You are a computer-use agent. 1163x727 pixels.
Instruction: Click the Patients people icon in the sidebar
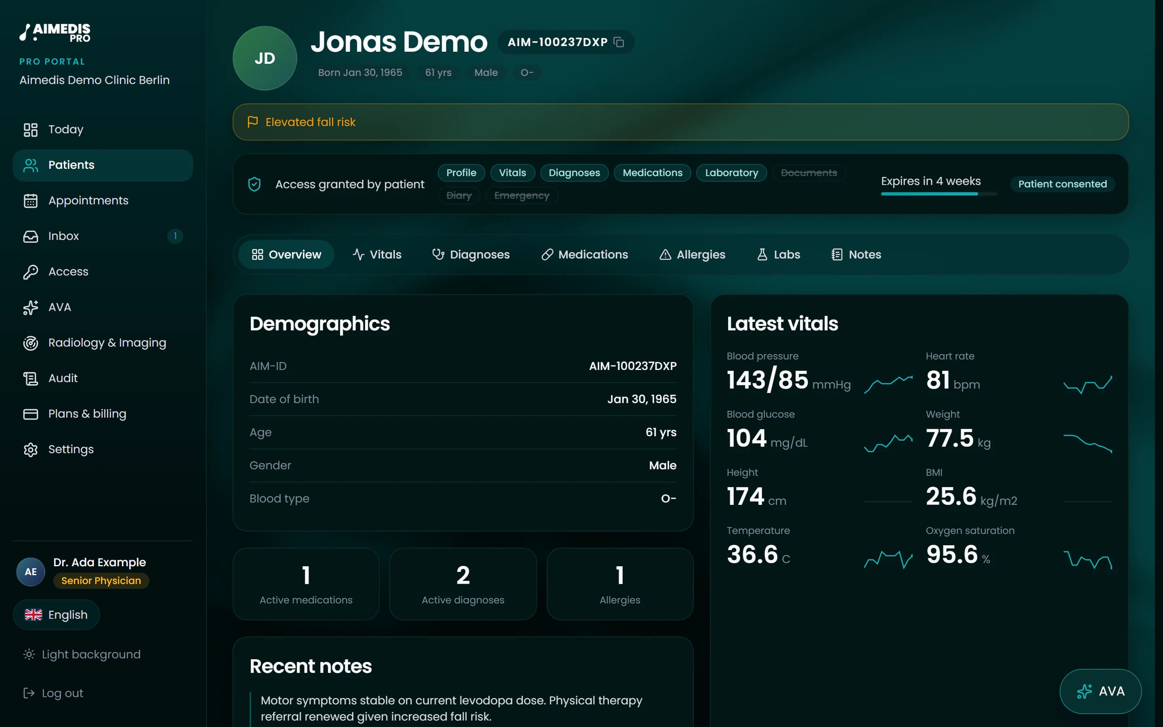click(31, 166)
